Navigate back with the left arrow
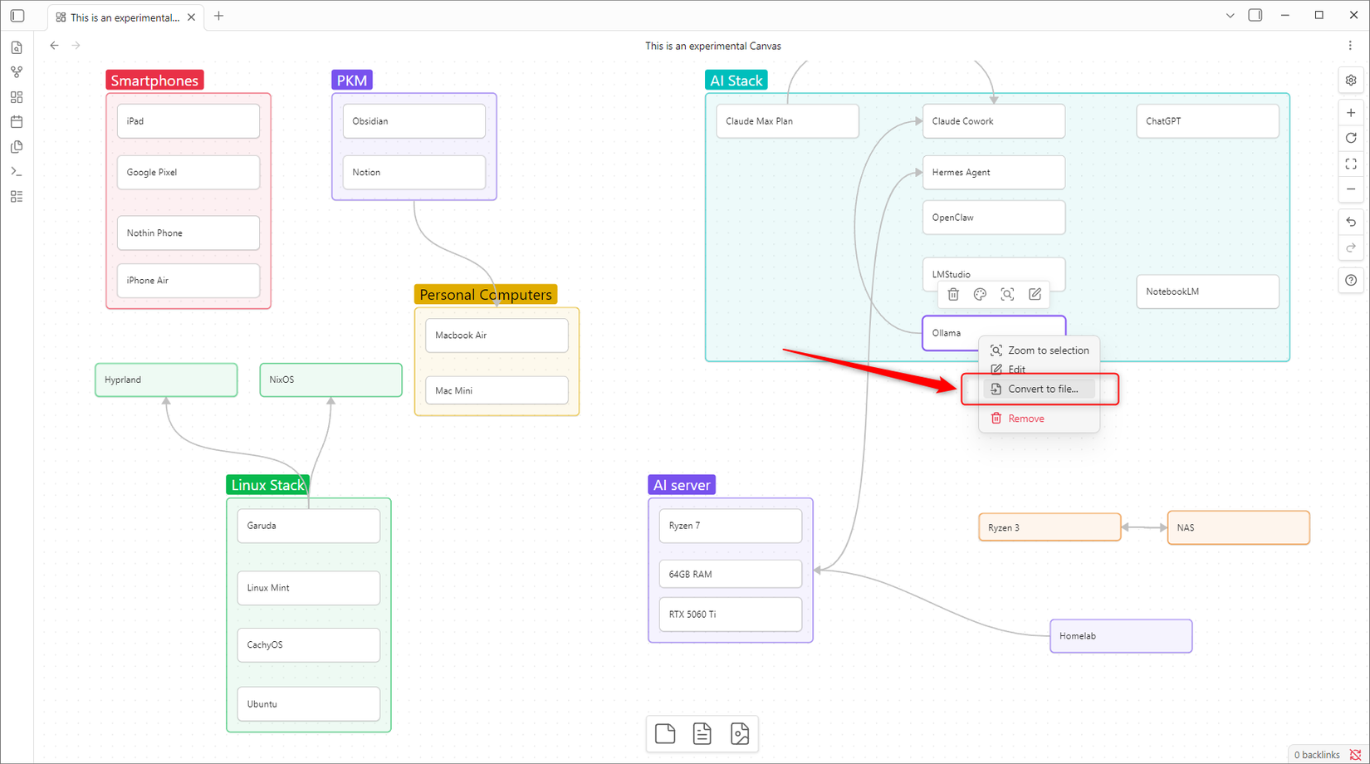The width and height of the screenshot is (1370, 764). (54, 46)
